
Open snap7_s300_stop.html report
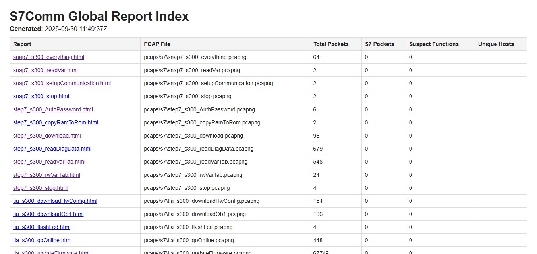tap(41, 96)
